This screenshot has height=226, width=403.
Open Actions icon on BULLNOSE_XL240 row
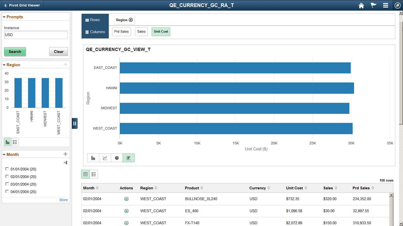click(126, 199)
